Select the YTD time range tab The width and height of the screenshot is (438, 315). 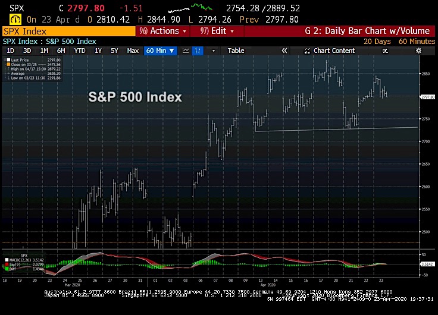[x=80, y=51]
